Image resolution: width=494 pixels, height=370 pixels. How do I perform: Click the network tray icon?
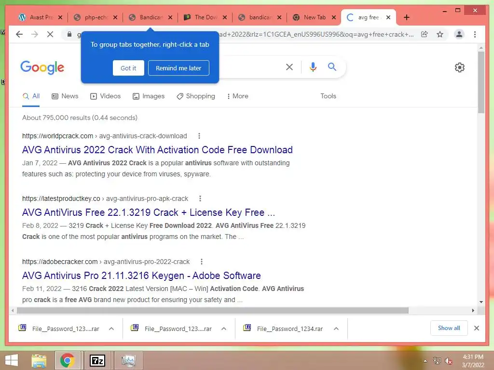point(437,361)
